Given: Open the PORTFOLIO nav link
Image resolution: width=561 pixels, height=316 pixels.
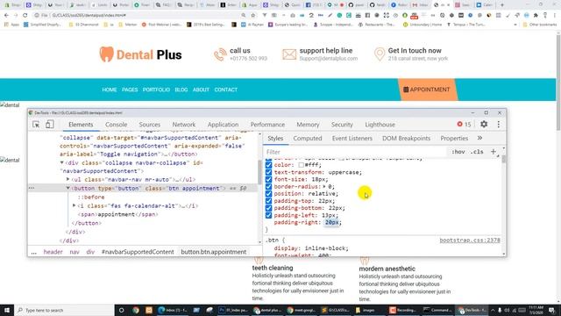Looking at the screenshot, I should [x=156, y=90].
